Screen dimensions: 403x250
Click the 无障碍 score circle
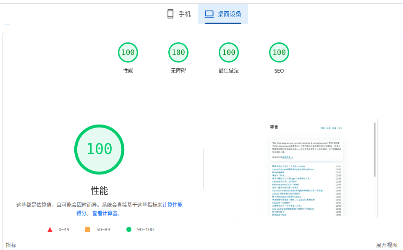pyautogui.click(x=178, y=52)
